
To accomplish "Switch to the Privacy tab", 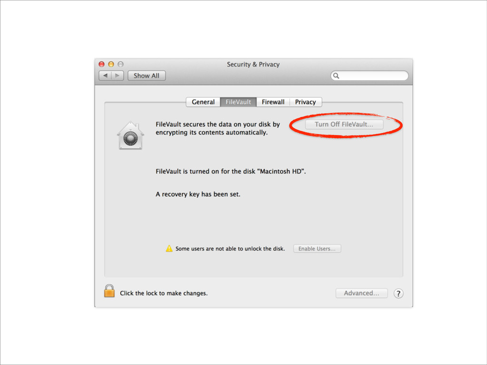I will pyautogui.click(x=306, y=102).
